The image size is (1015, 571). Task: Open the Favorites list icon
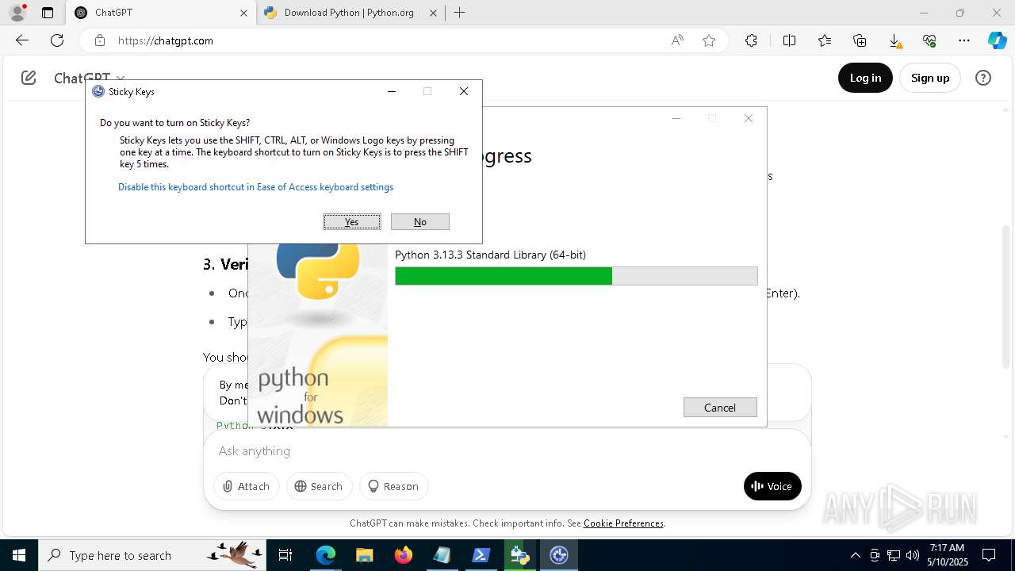825,40
